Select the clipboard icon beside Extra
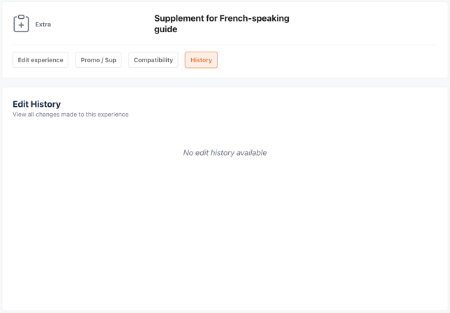This screenshot has height=313, width=450. (x=22, y=24)
